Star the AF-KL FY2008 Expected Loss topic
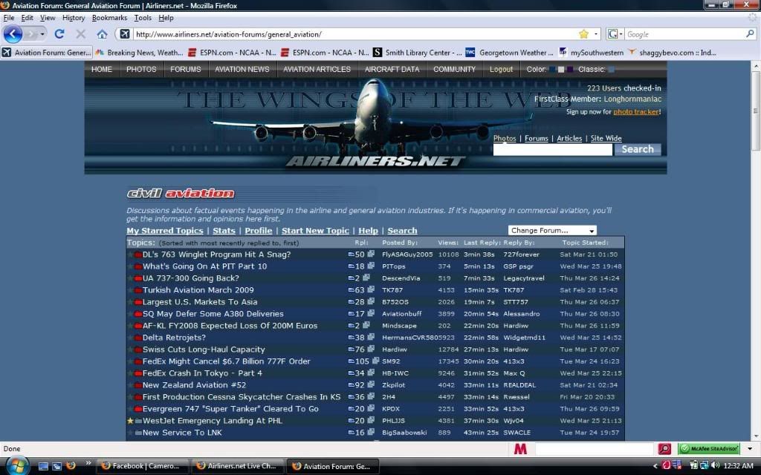Viewport: 761px width, 475px height. pos(130,326)
